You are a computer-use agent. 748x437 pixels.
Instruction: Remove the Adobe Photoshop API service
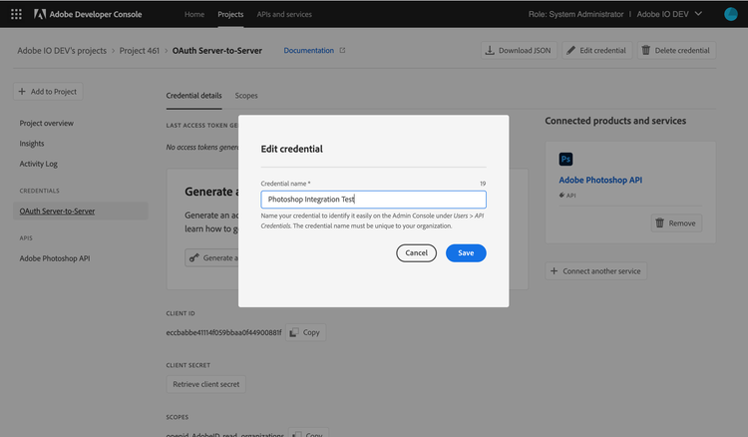coord(675,222)
